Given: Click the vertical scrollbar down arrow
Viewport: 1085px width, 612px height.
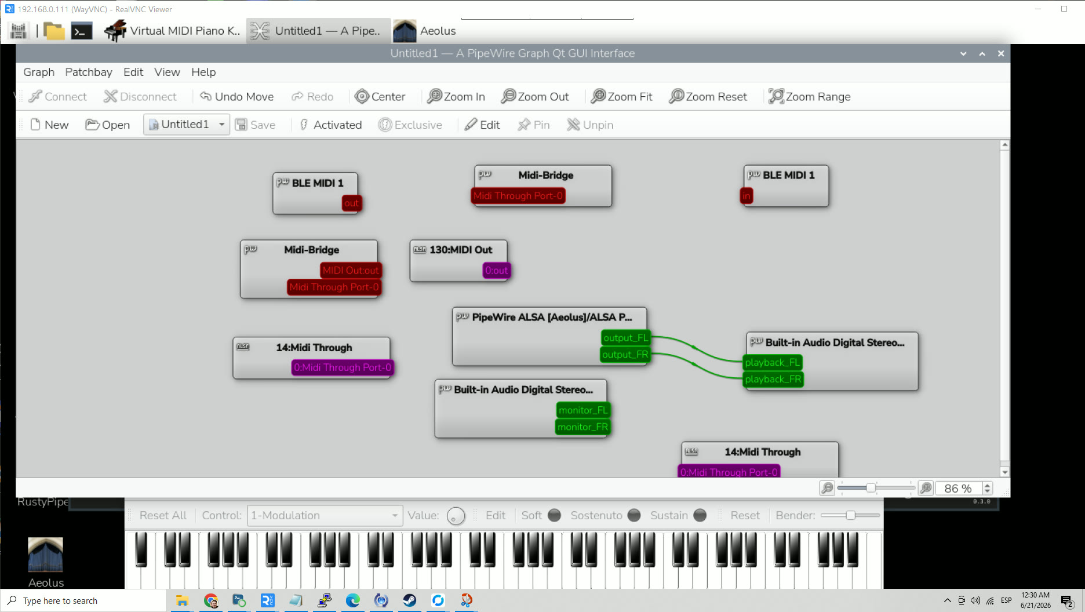Looking at the screenshot, I should (1004, 472).
